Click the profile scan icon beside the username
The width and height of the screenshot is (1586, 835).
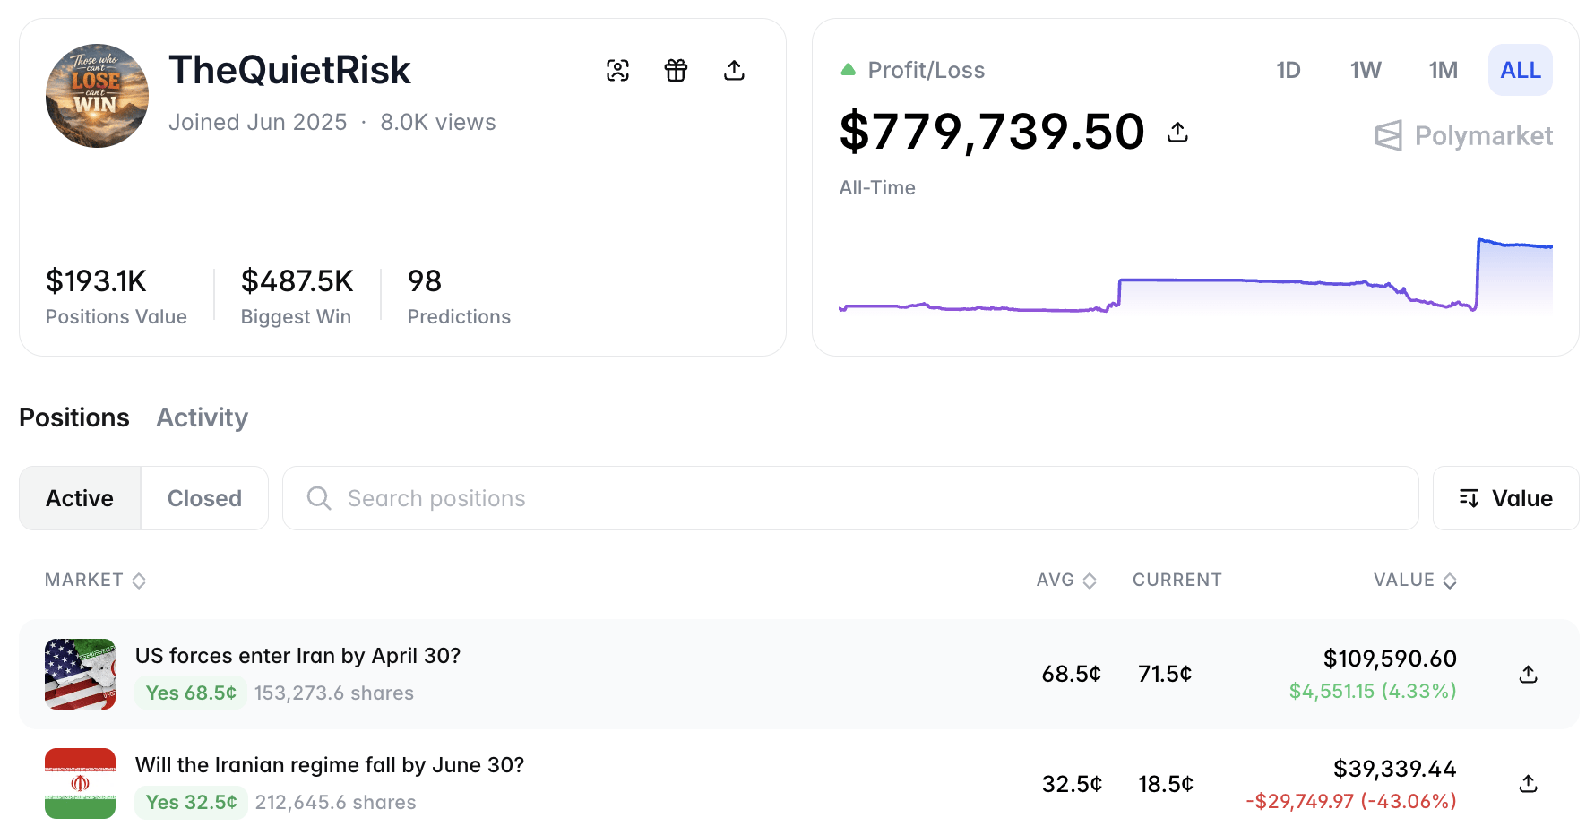coord(617,70)
